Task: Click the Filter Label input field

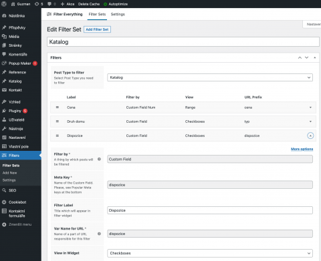Action: click(x=210, y=210)
